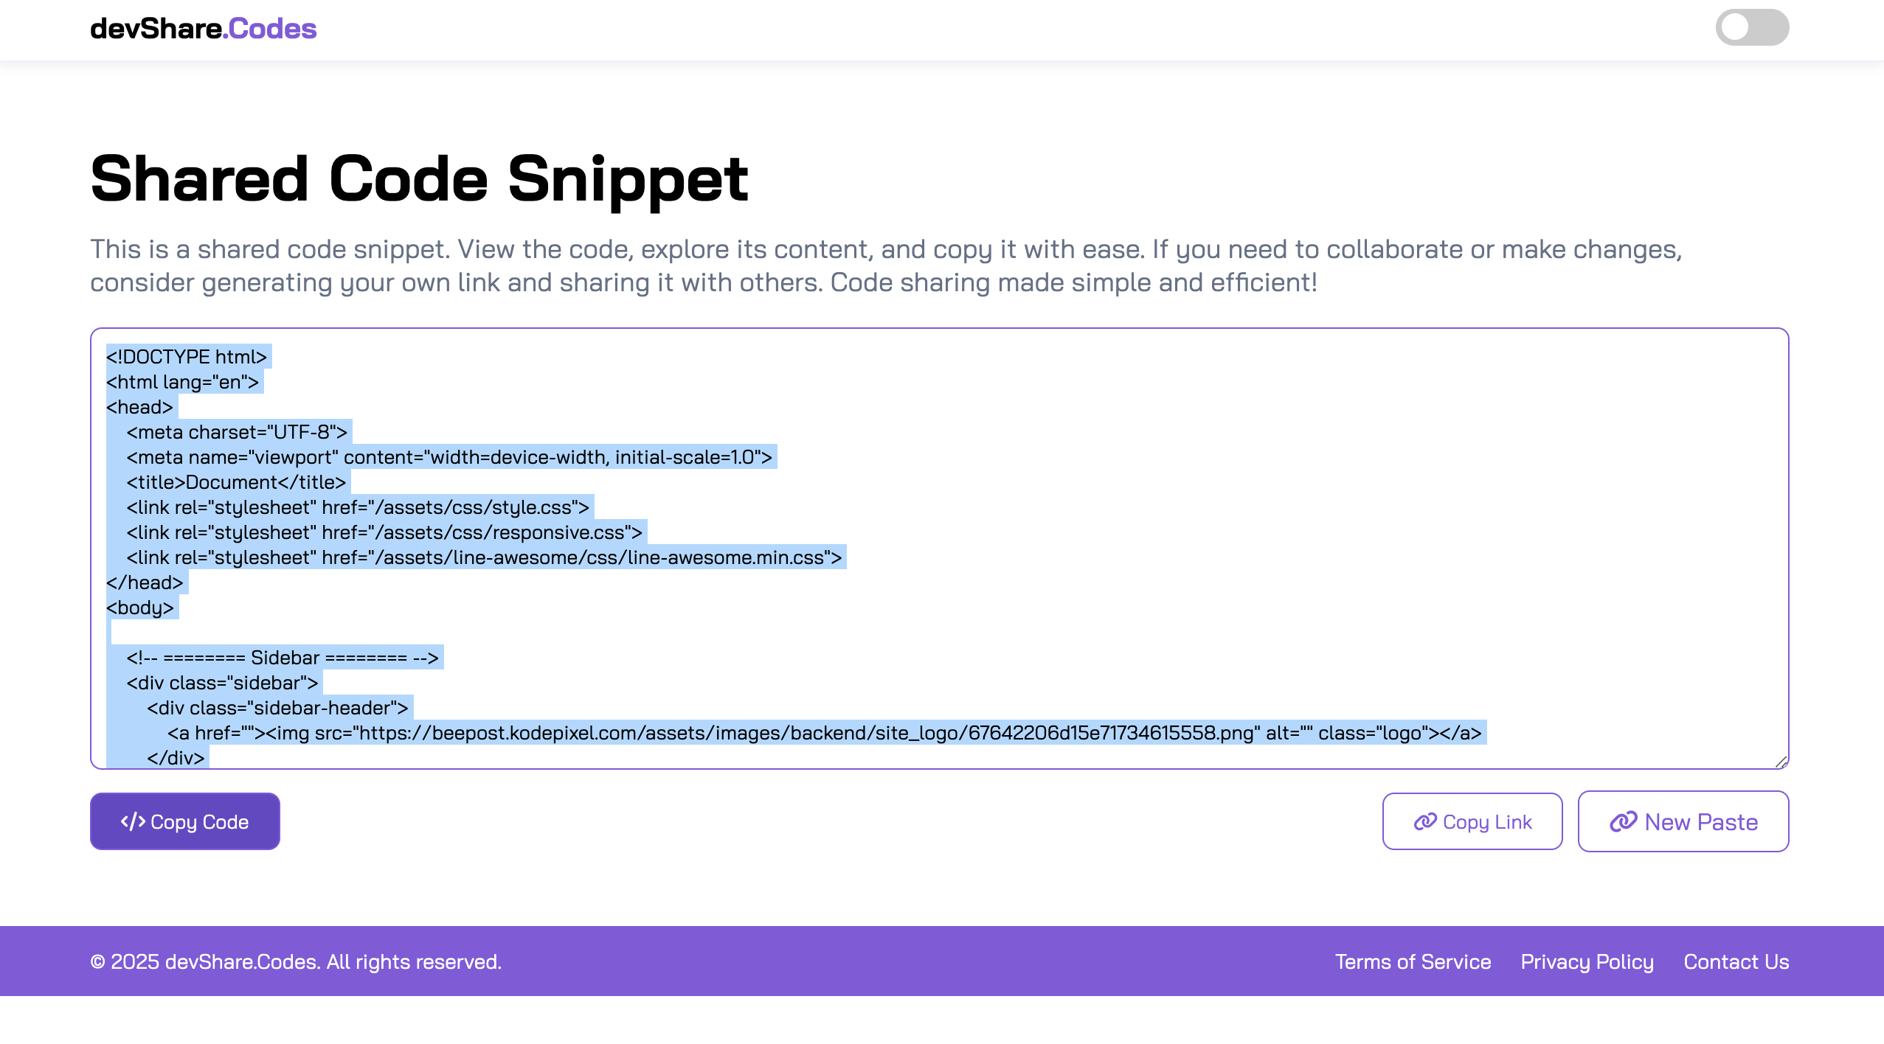
Task: Click the code brackets icon on Copy Code button
Action: (133, 821)
